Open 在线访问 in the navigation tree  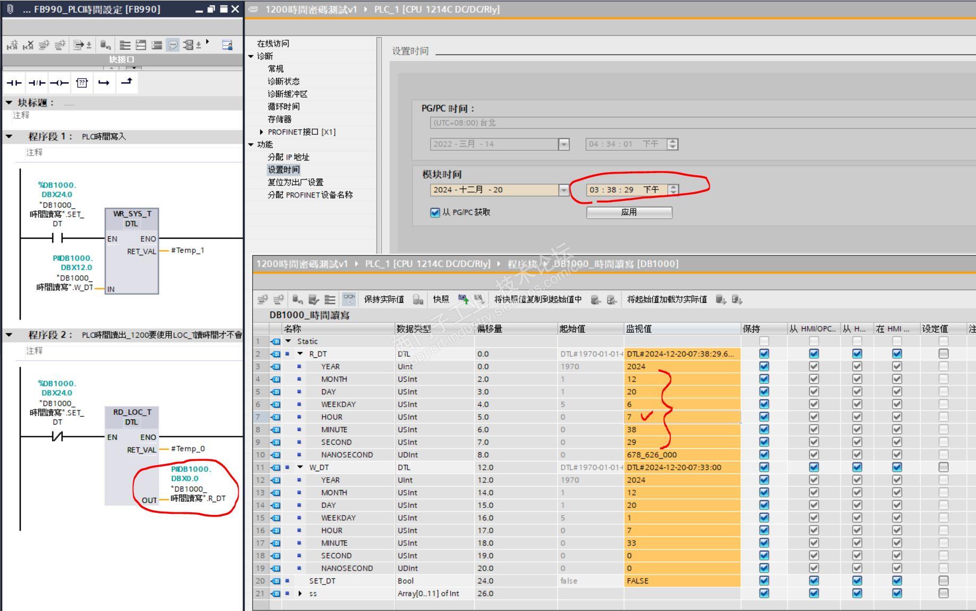[273, 44]
